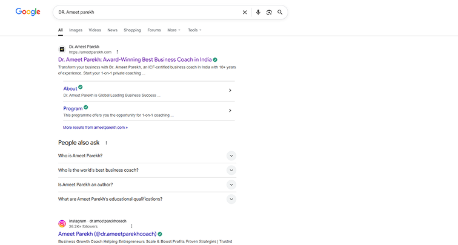Open three-dot menu beside People also ask

point(107,143)
